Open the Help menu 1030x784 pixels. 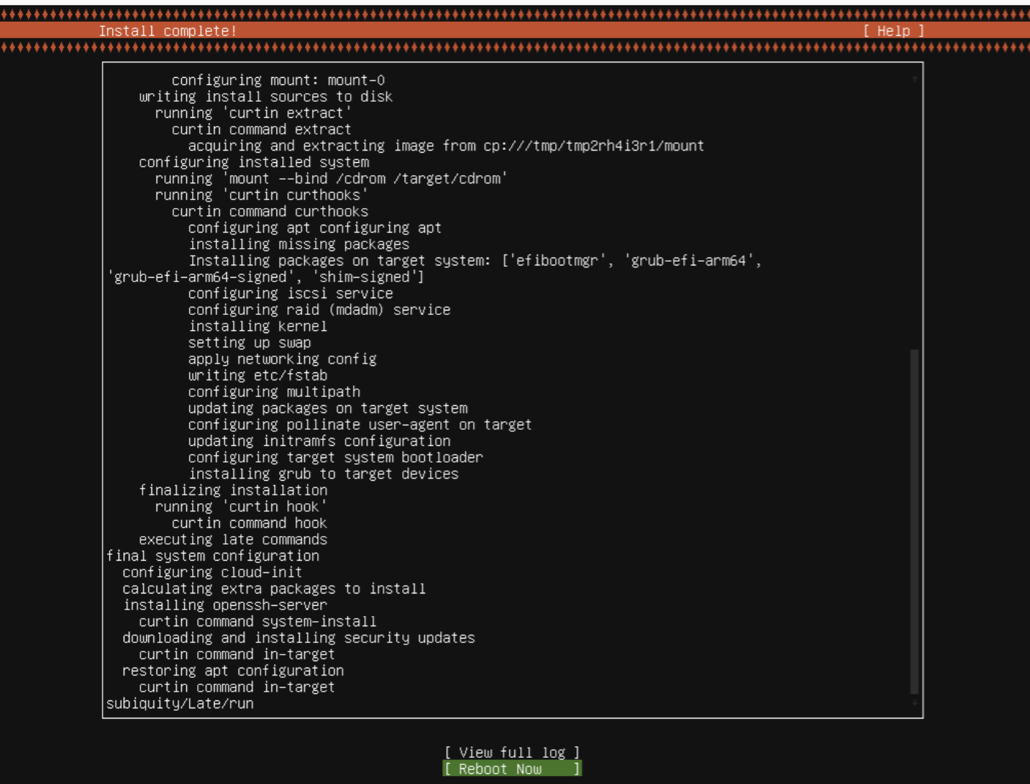click(893, 31)
